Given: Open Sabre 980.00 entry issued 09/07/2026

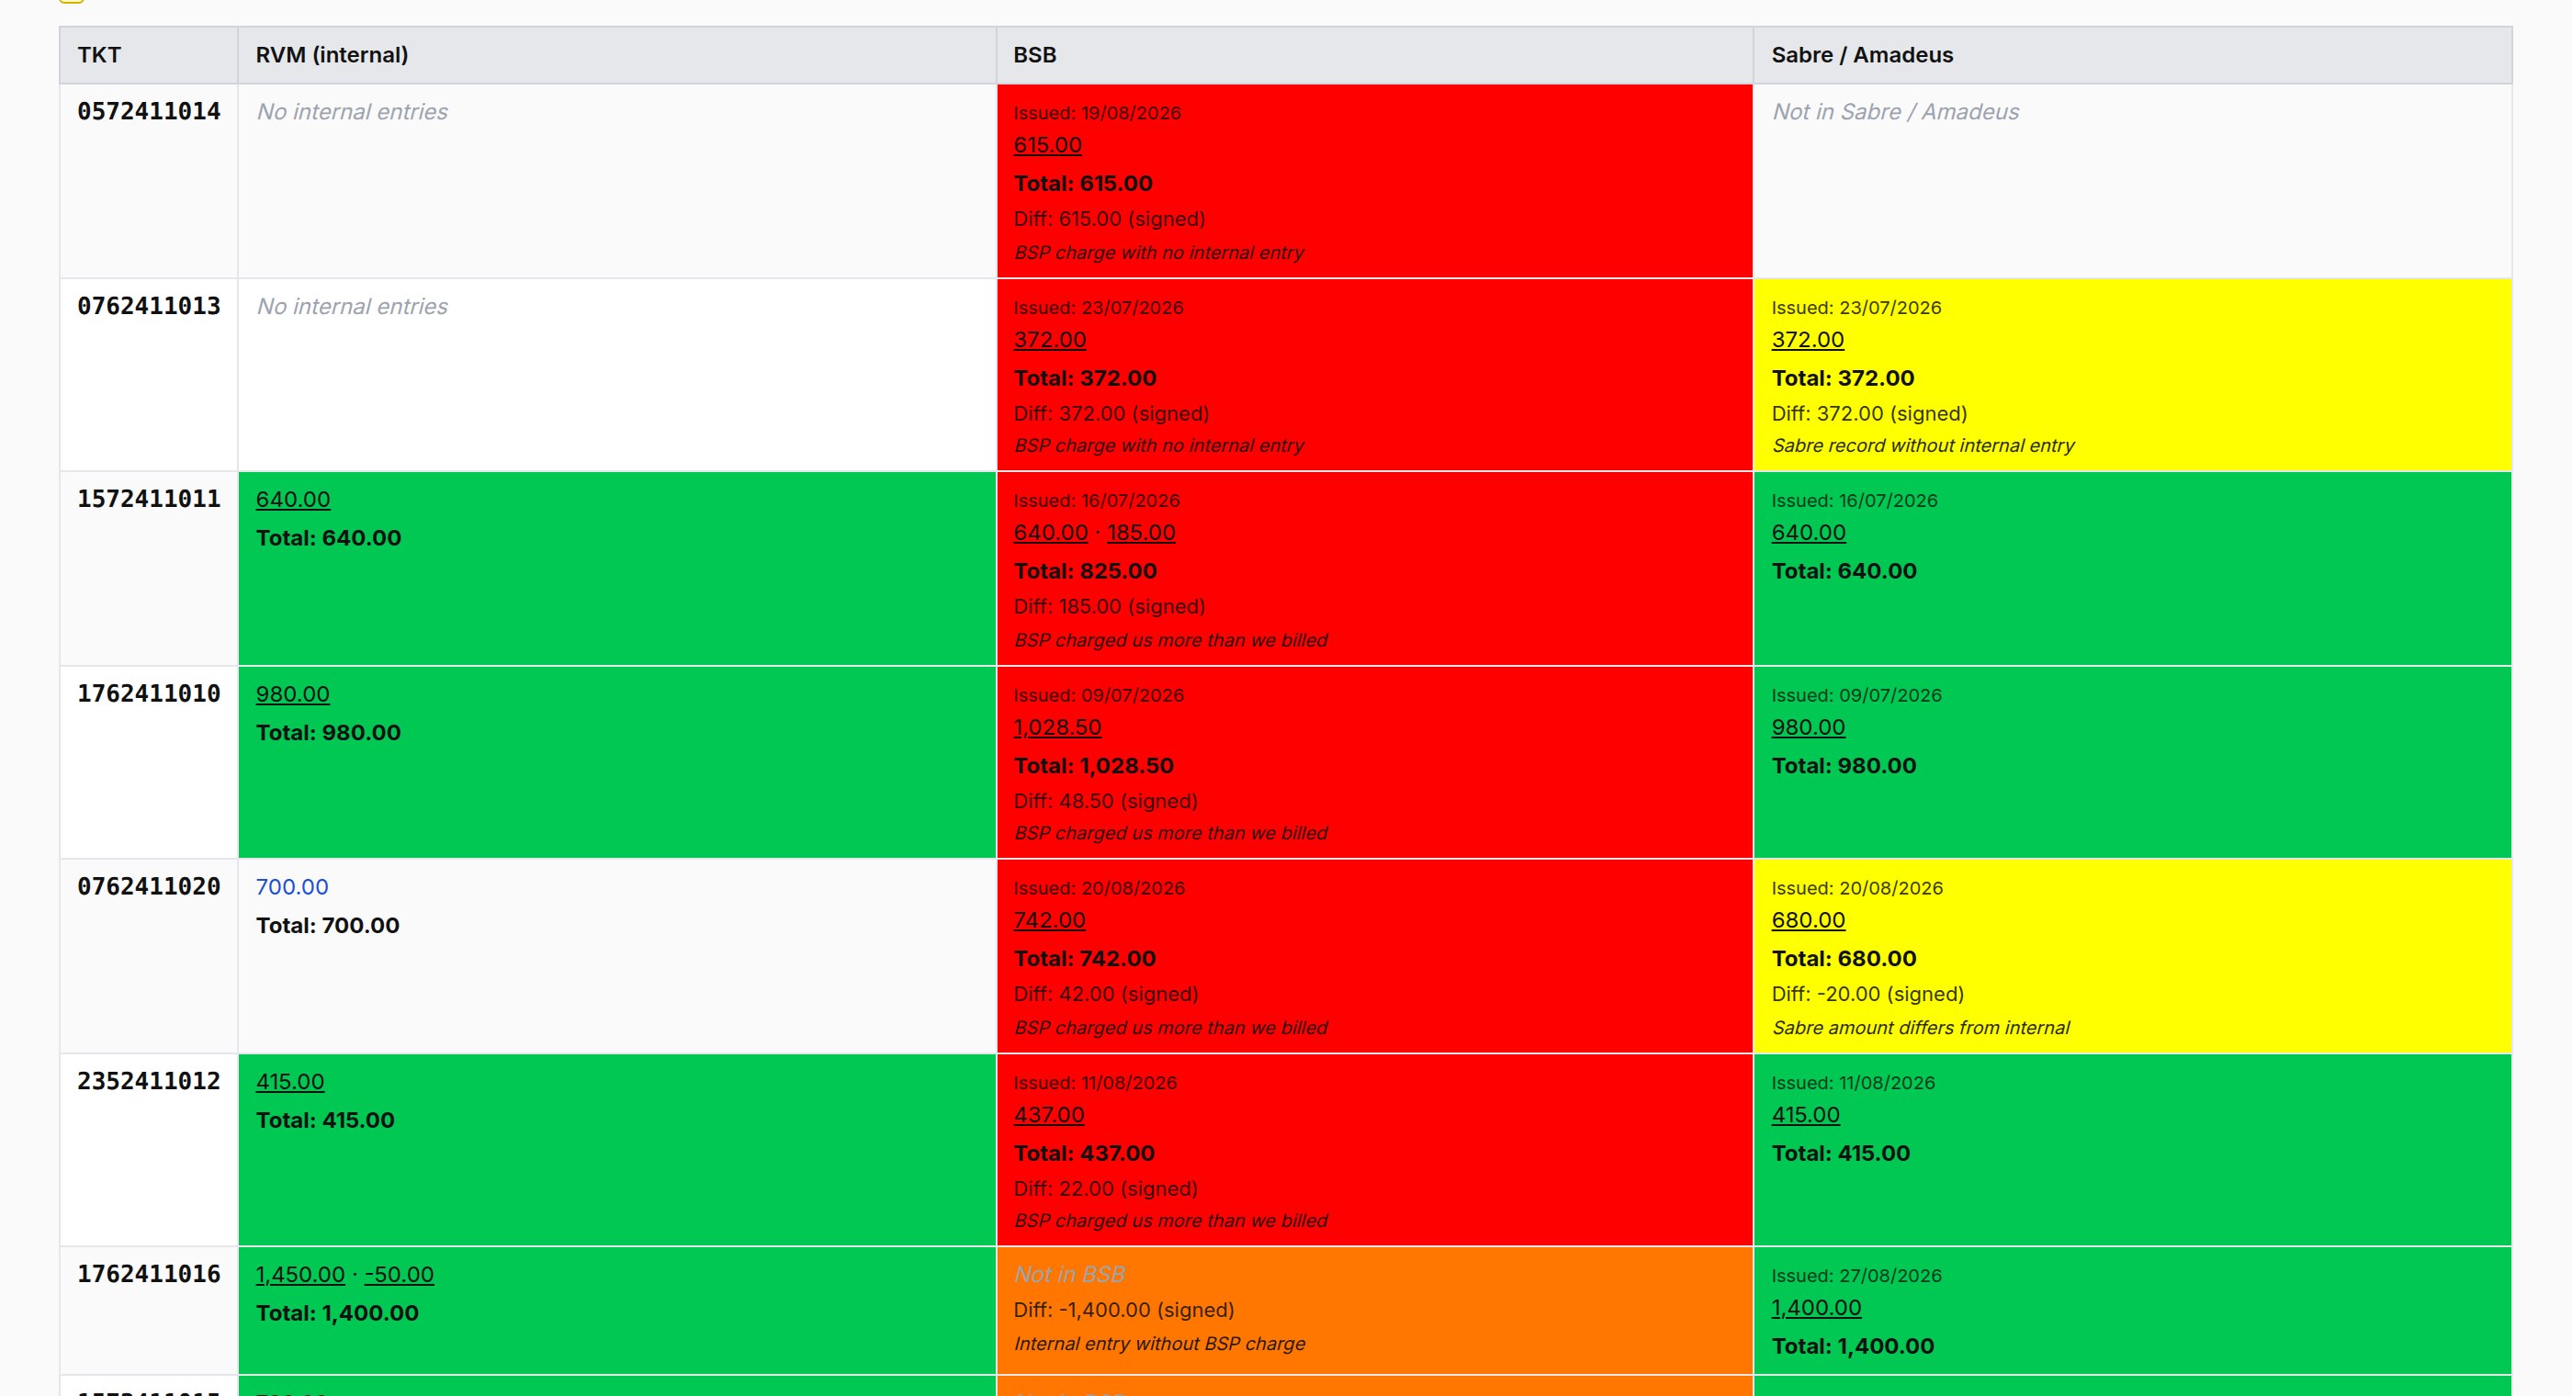Looking at the screenshot, I should coord(1808,727).
